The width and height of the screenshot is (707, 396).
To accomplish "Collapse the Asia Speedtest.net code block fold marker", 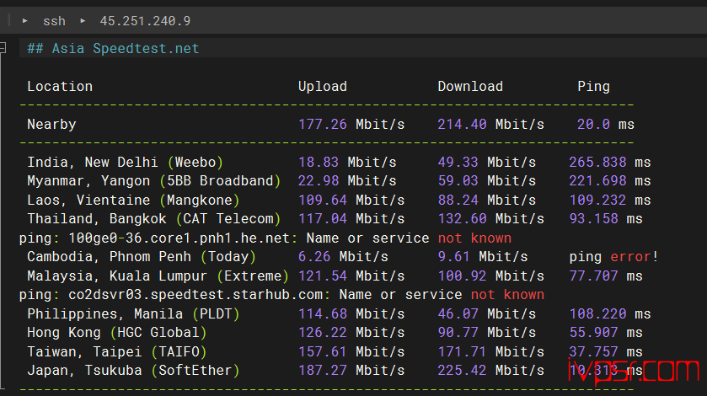I will pos(5,48).
